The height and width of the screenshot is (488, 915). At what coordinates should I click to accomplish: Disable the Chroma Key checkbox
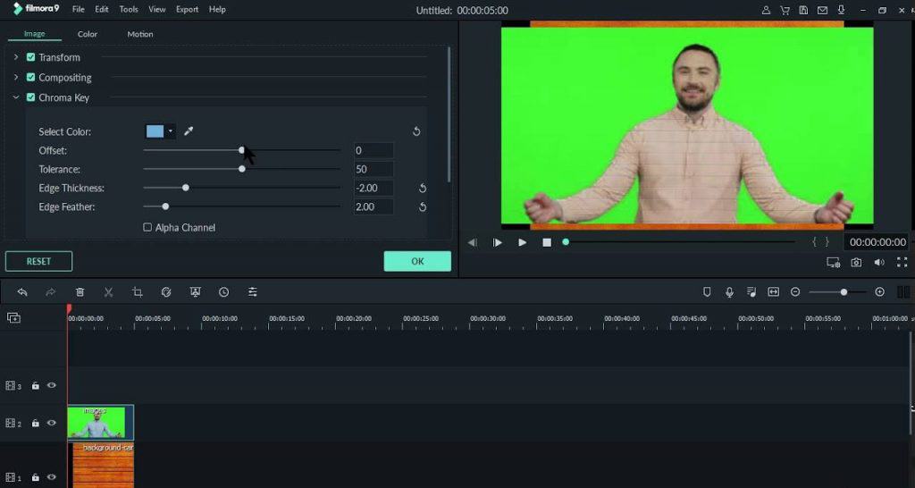tap(31, 97)
